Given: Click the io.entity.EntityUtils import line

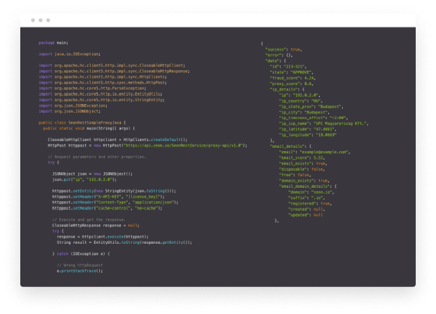Looking at the screenshot, I should (100, 95).
